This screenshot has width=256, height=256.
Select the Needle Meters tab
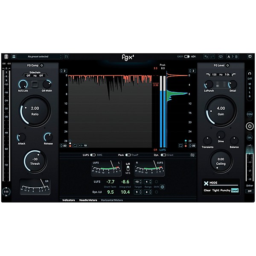click(x=88, y=200)
